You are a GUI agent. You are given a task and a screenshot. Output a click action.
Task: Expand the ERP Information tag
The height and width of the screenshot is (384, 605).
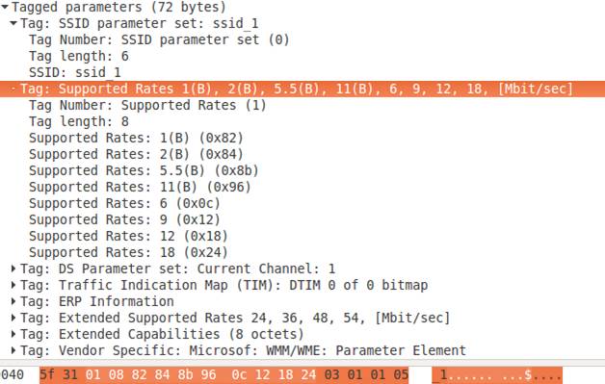[x=13, y=301]
